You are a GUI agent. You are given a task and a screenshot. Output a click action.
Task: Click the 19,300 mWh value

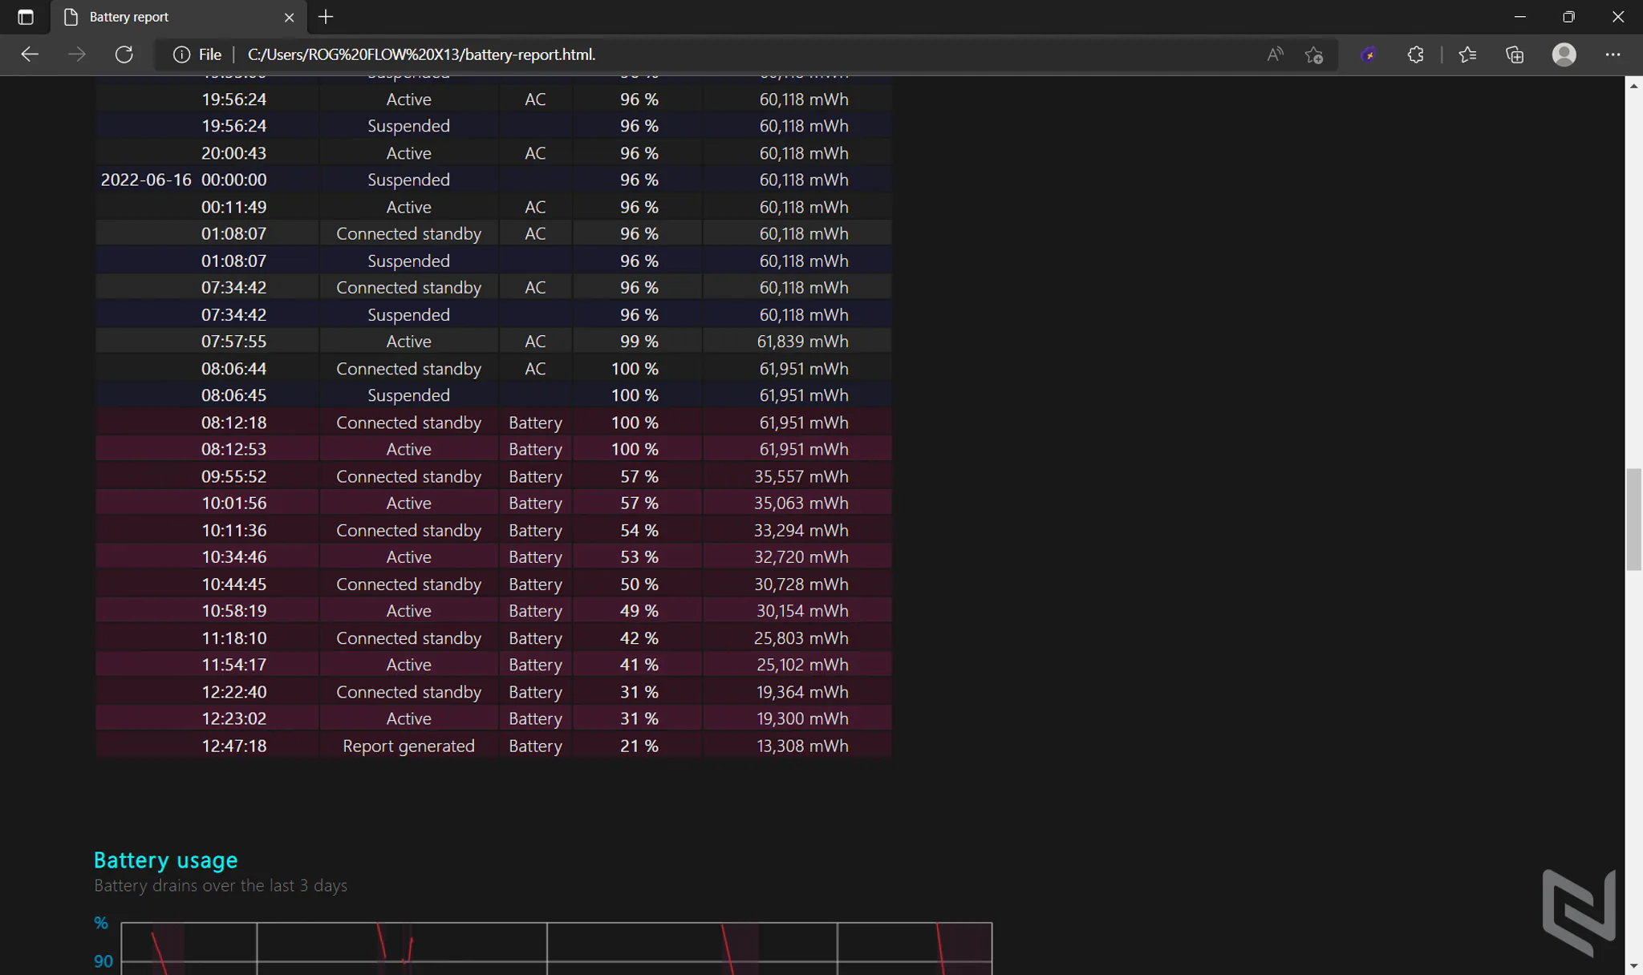click(802, 718)
